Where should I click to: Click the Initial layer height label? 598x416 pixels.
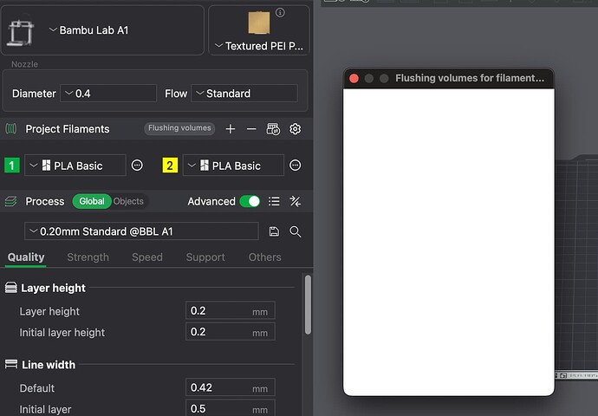tap(62, 333)
